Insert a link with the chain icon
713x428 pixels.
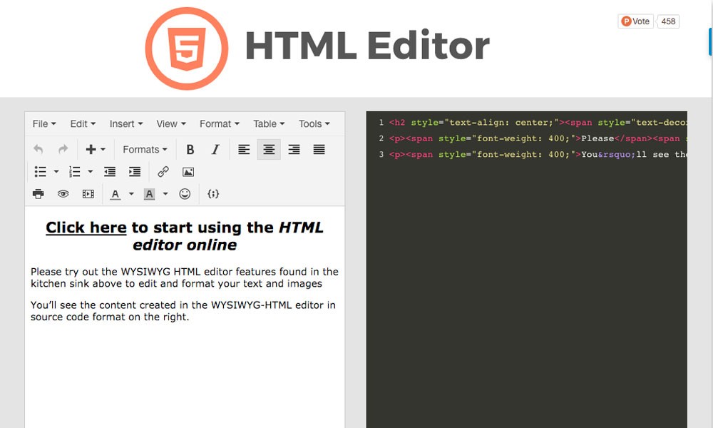(x=163, y=172)
